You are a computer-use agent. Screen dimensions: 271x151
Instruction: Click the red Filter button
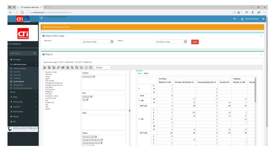pyautogui.click(x=195, y=42)
